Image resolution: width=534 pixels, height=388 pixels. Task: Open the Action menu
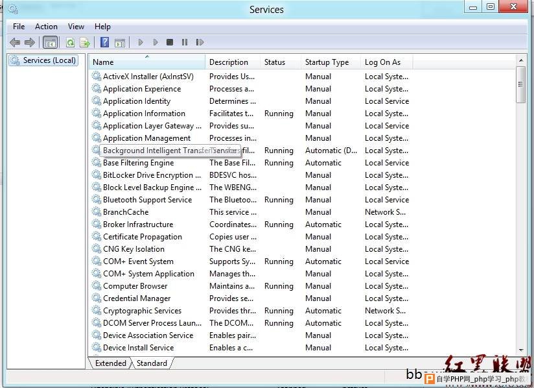[x=46, y=27]
